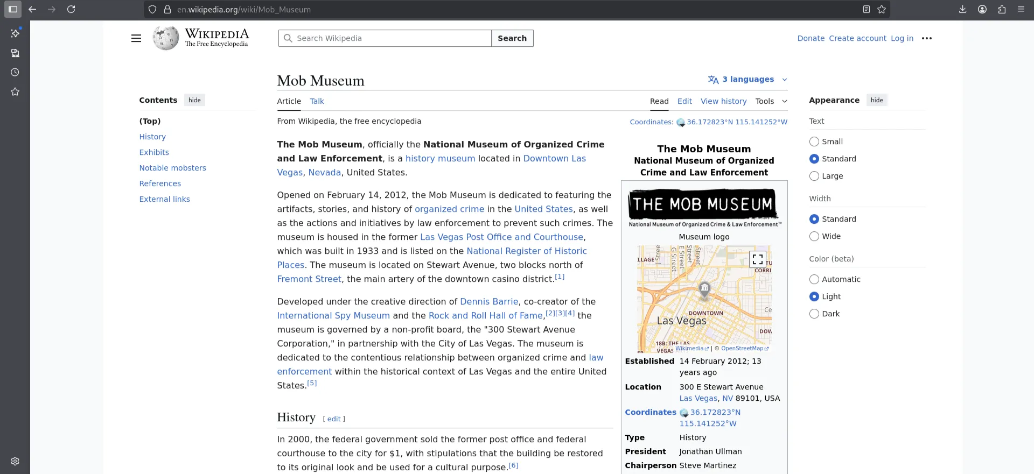1034x474 pixels.
Task: Open the Nevada link
Action: tap(324, 173)
